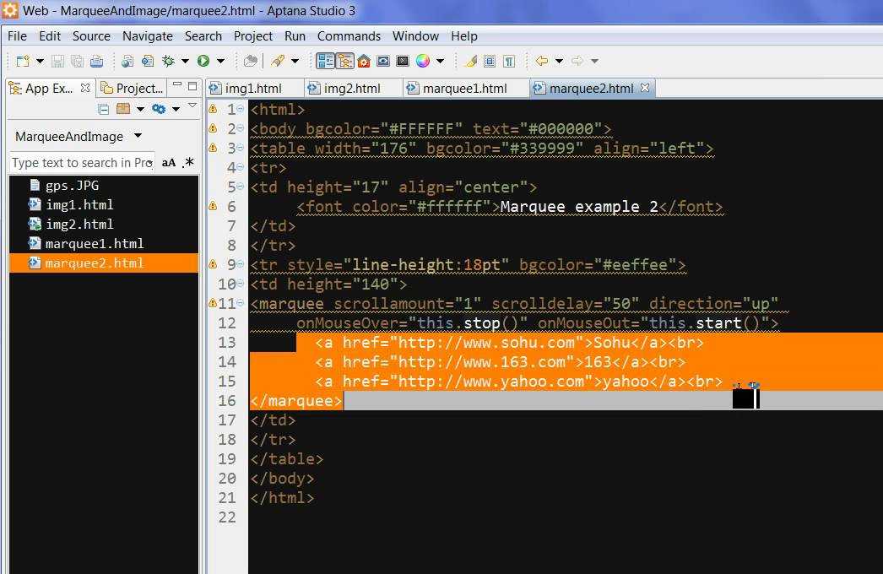Select gps.JPG in the file list
The width and height of the screenshot is (883, 574).
click(104, 186)
